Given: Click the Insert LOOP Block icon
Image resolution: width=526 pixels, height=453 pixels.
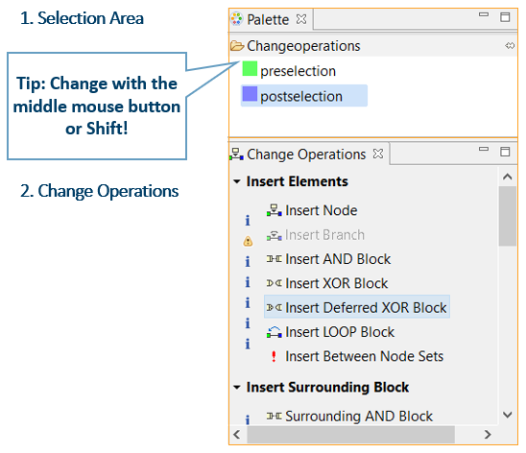Looking at the screenshot, I should 275,332.
